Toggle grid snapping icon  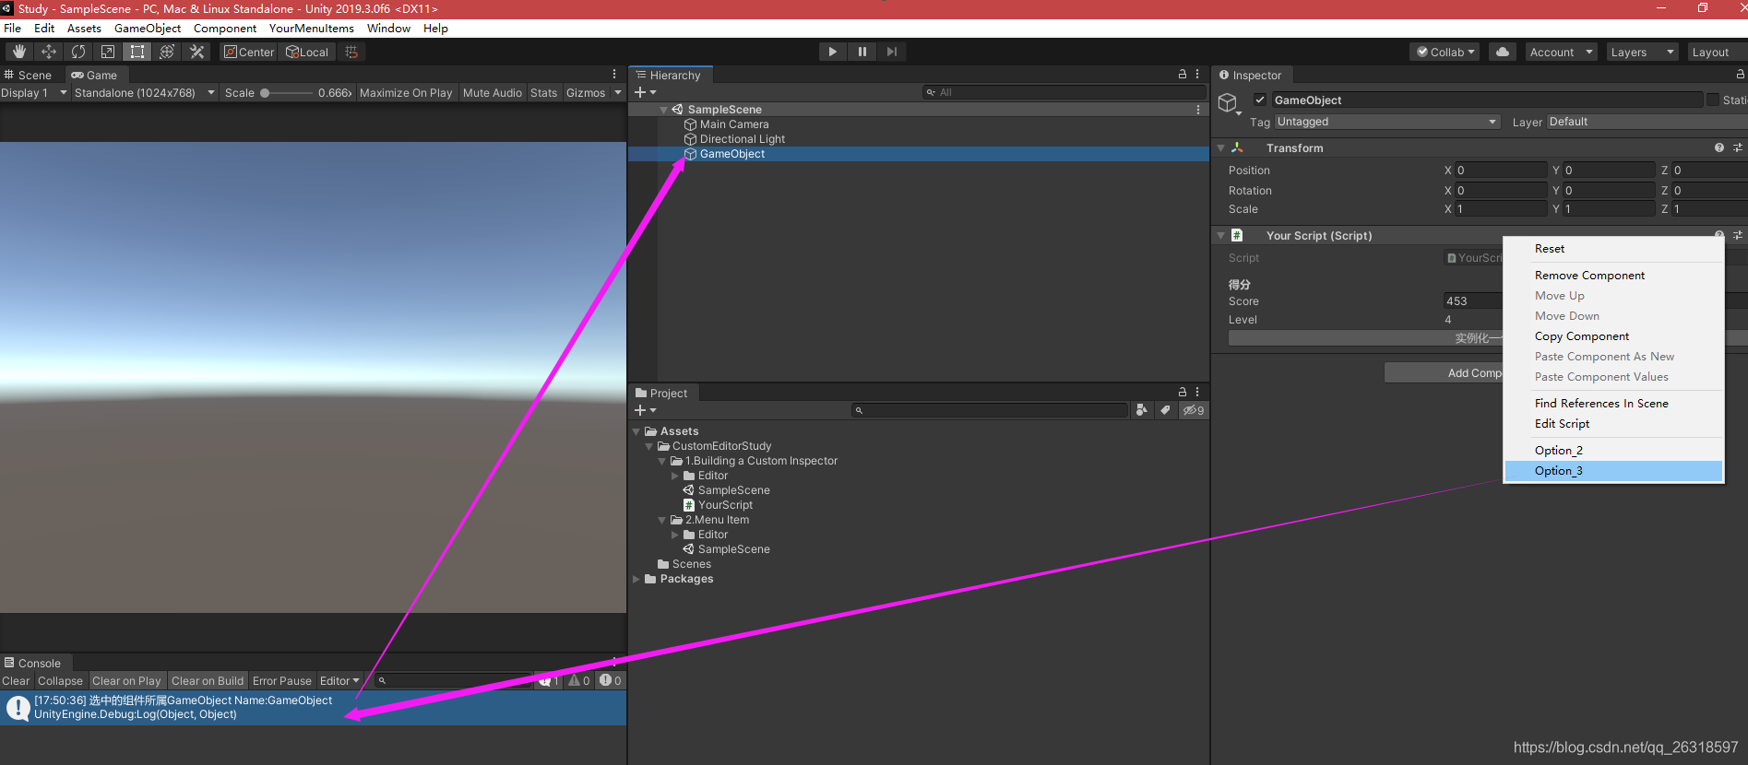(351, 52)
